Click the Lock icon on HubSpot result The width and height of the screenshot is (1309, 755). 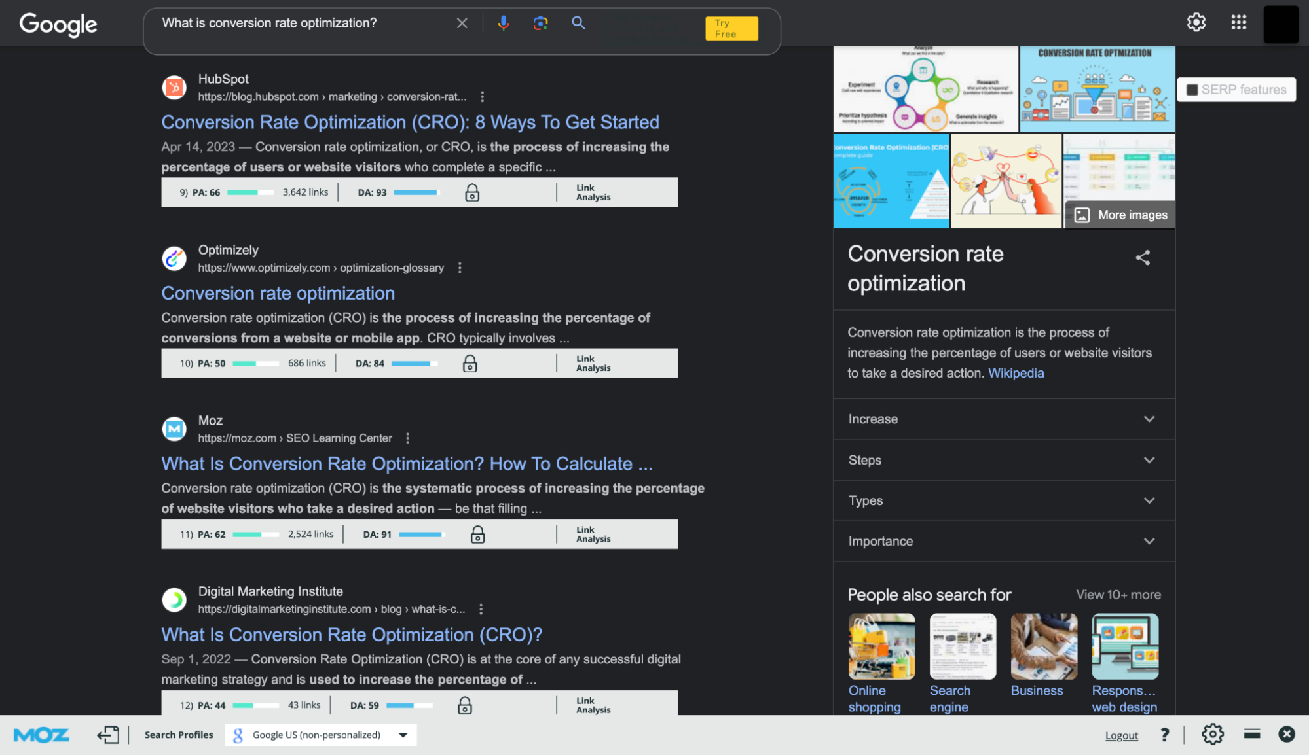pyautogui.click(x=471, y=192)
